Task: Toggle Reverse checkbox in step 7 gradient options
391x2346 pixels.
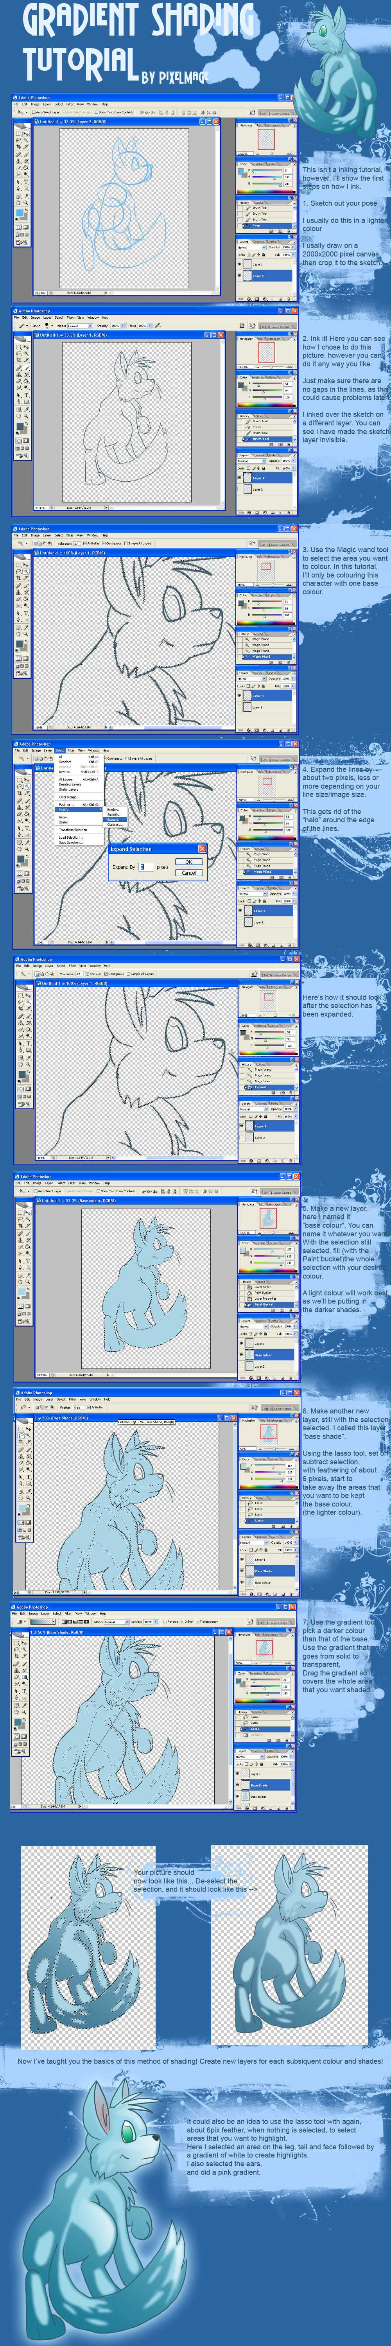Action: point(165,1622)
